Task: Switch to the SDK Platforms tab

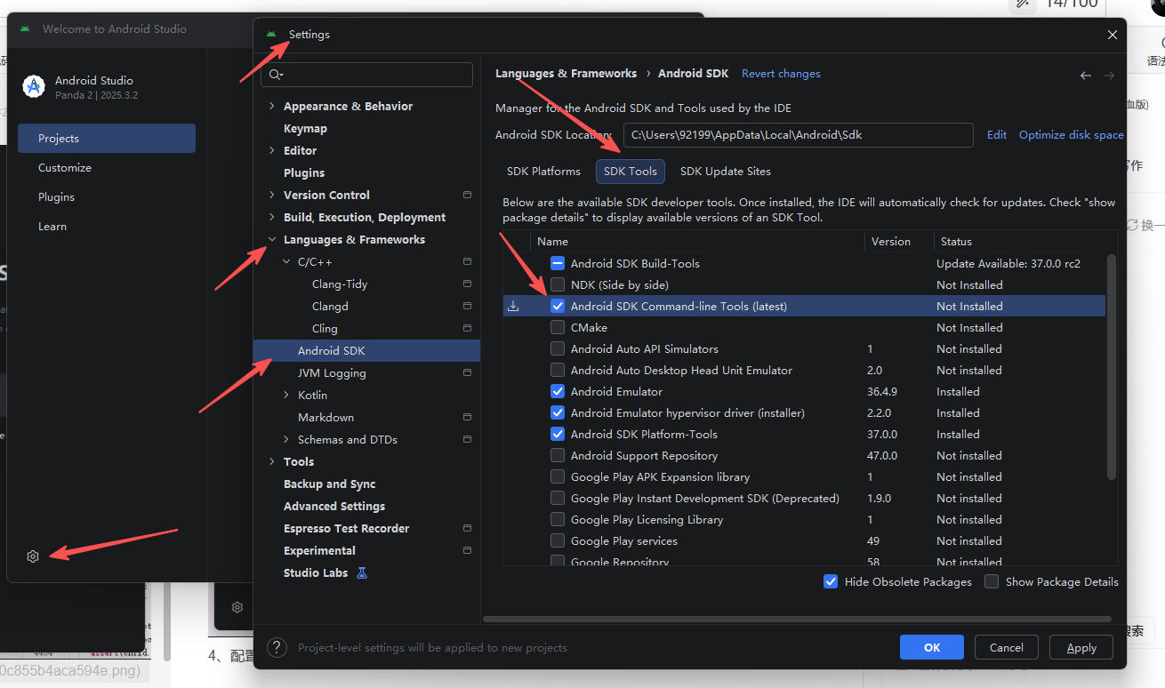Action: tap(543, 172)
